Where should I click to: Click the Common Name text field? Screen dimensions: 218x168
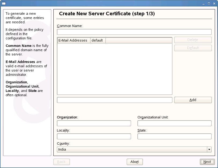[x=134, y=32]
